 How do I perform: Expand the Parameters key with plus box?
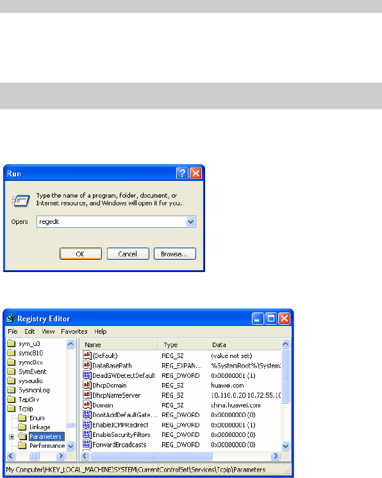[12, 436]
